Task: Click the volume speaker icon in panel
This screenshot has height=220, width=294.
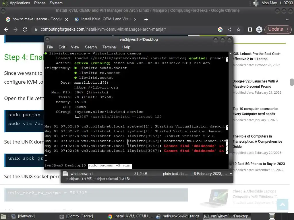Action: 255,3
